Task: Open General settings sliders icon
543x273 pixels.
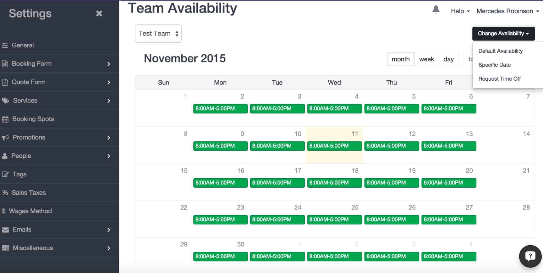Action: (x=5, y=45)
